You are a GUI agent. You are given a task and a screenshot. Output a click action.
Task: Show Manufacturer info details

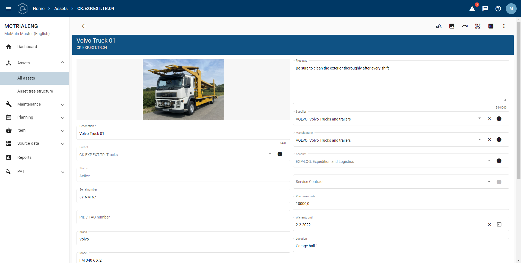tap(499, 140)
